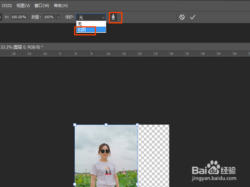Toggle protect skin tones person icon

pyautogui.click(x=113, y=17)
